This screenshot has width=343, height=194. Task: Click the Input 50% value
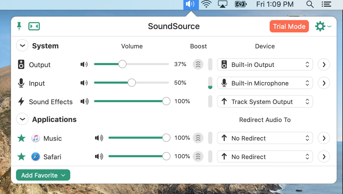click(180, 83)
